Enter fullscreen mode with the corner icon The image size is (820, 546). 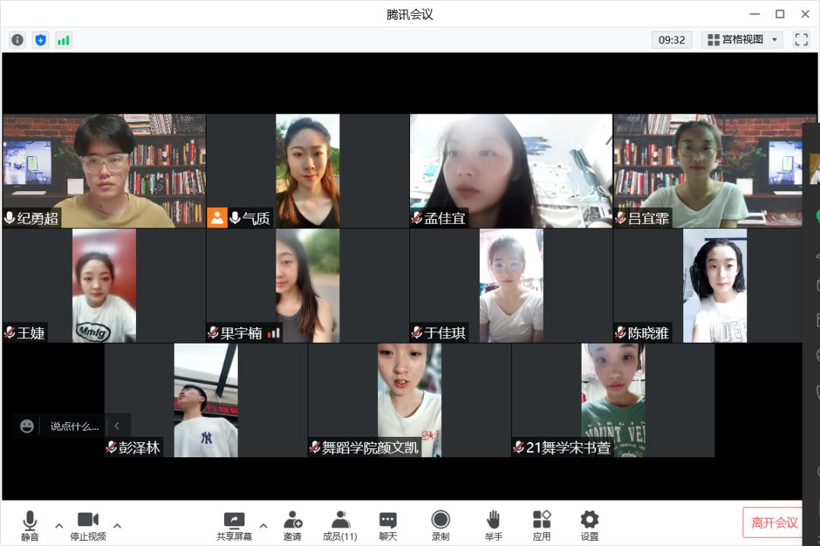(801, 39)
